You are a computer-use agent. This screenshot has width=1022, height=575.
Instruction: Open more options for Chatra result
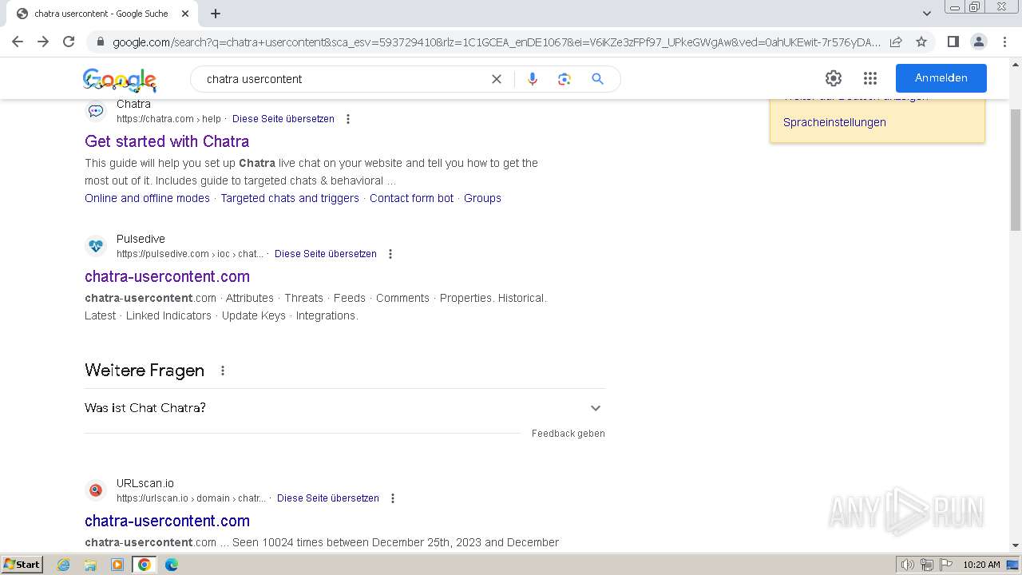[348, 119]
